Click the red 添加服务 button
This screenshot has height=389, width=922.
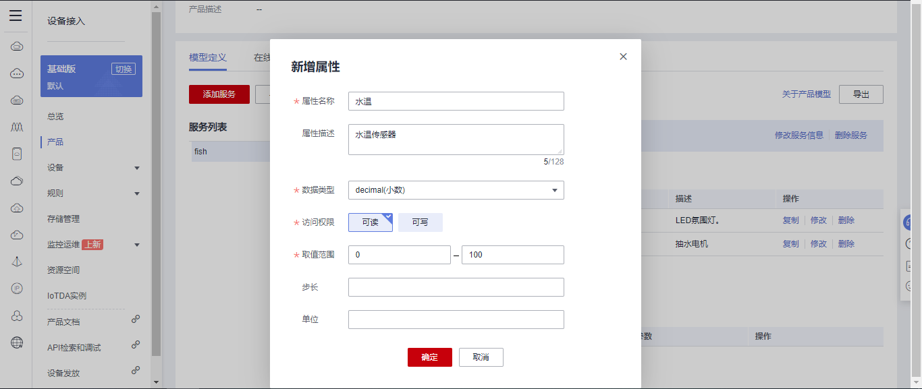(x=219, y=94)
